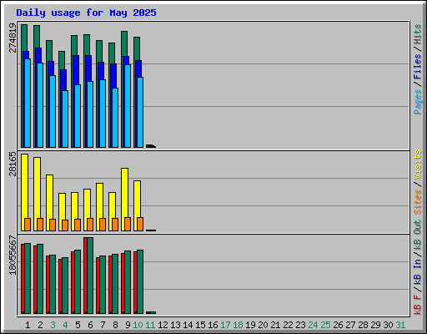Click day 8 on the date axis
Screen dimensions: 427x334
(x=115, y=325)
